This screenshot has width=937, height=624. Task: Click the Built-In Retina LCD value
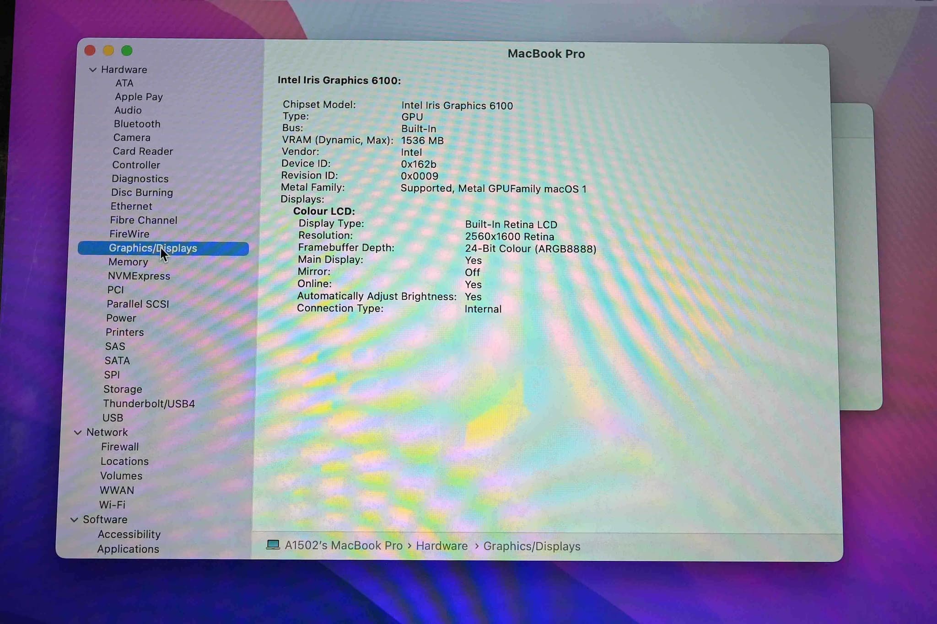coord(511,225)
